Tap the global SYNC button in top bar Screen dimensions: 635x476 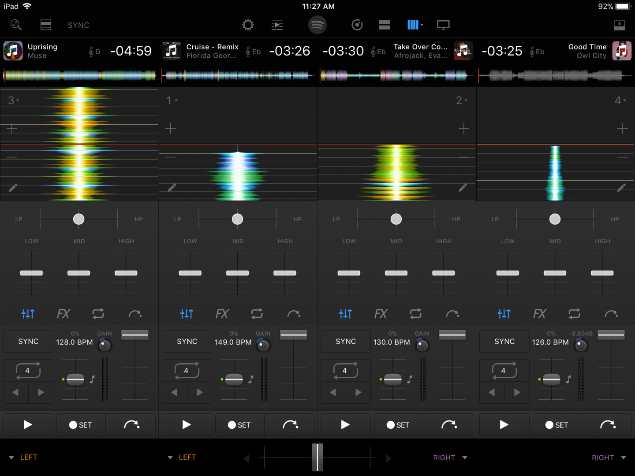78,25
